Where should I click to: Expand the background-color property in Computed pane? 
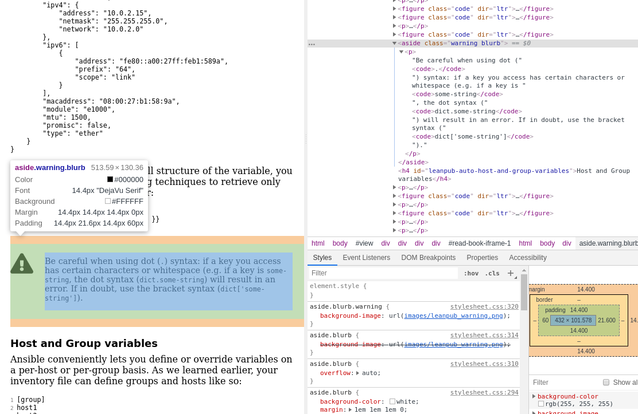coord(534,396)
